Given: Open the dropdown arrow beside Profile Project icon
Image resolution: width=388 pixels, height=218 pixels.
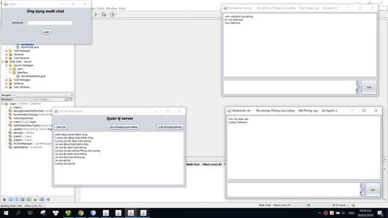Looking at the screenshot, I should tap(116, 15).
